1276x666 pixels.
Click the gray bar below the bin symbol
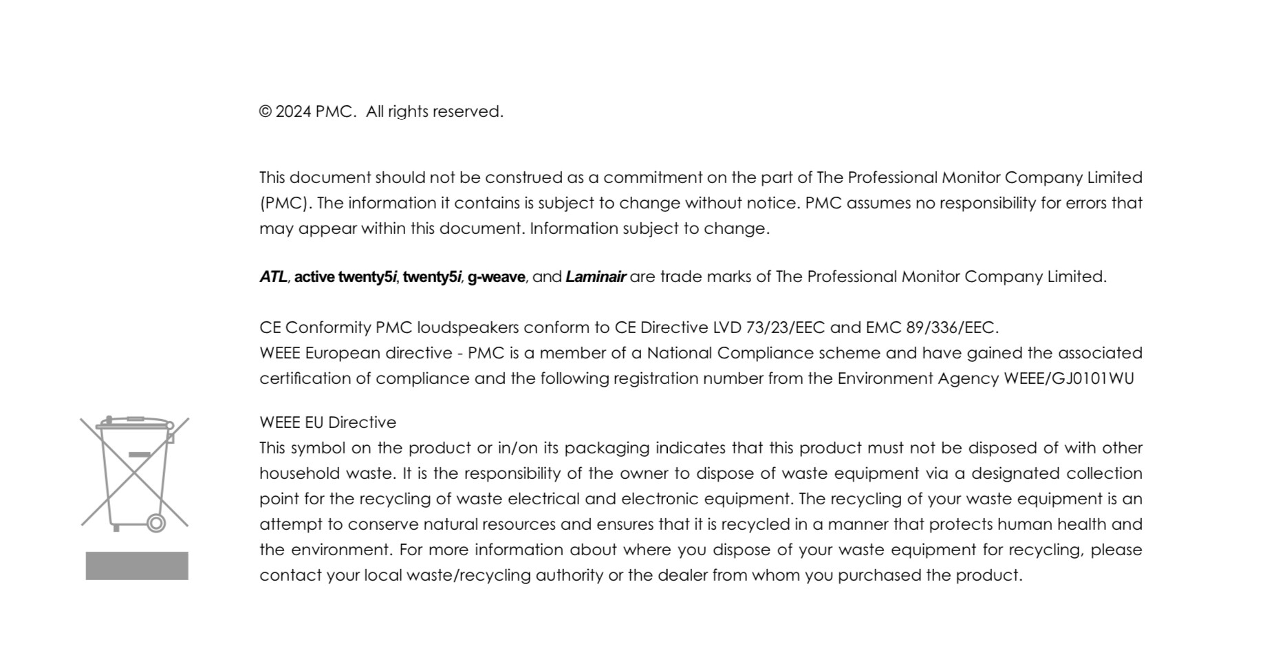coord(137,566)
